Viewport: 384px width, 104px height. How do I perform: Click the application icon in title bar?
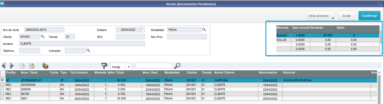pyautogui.click(x=2, y=4)
